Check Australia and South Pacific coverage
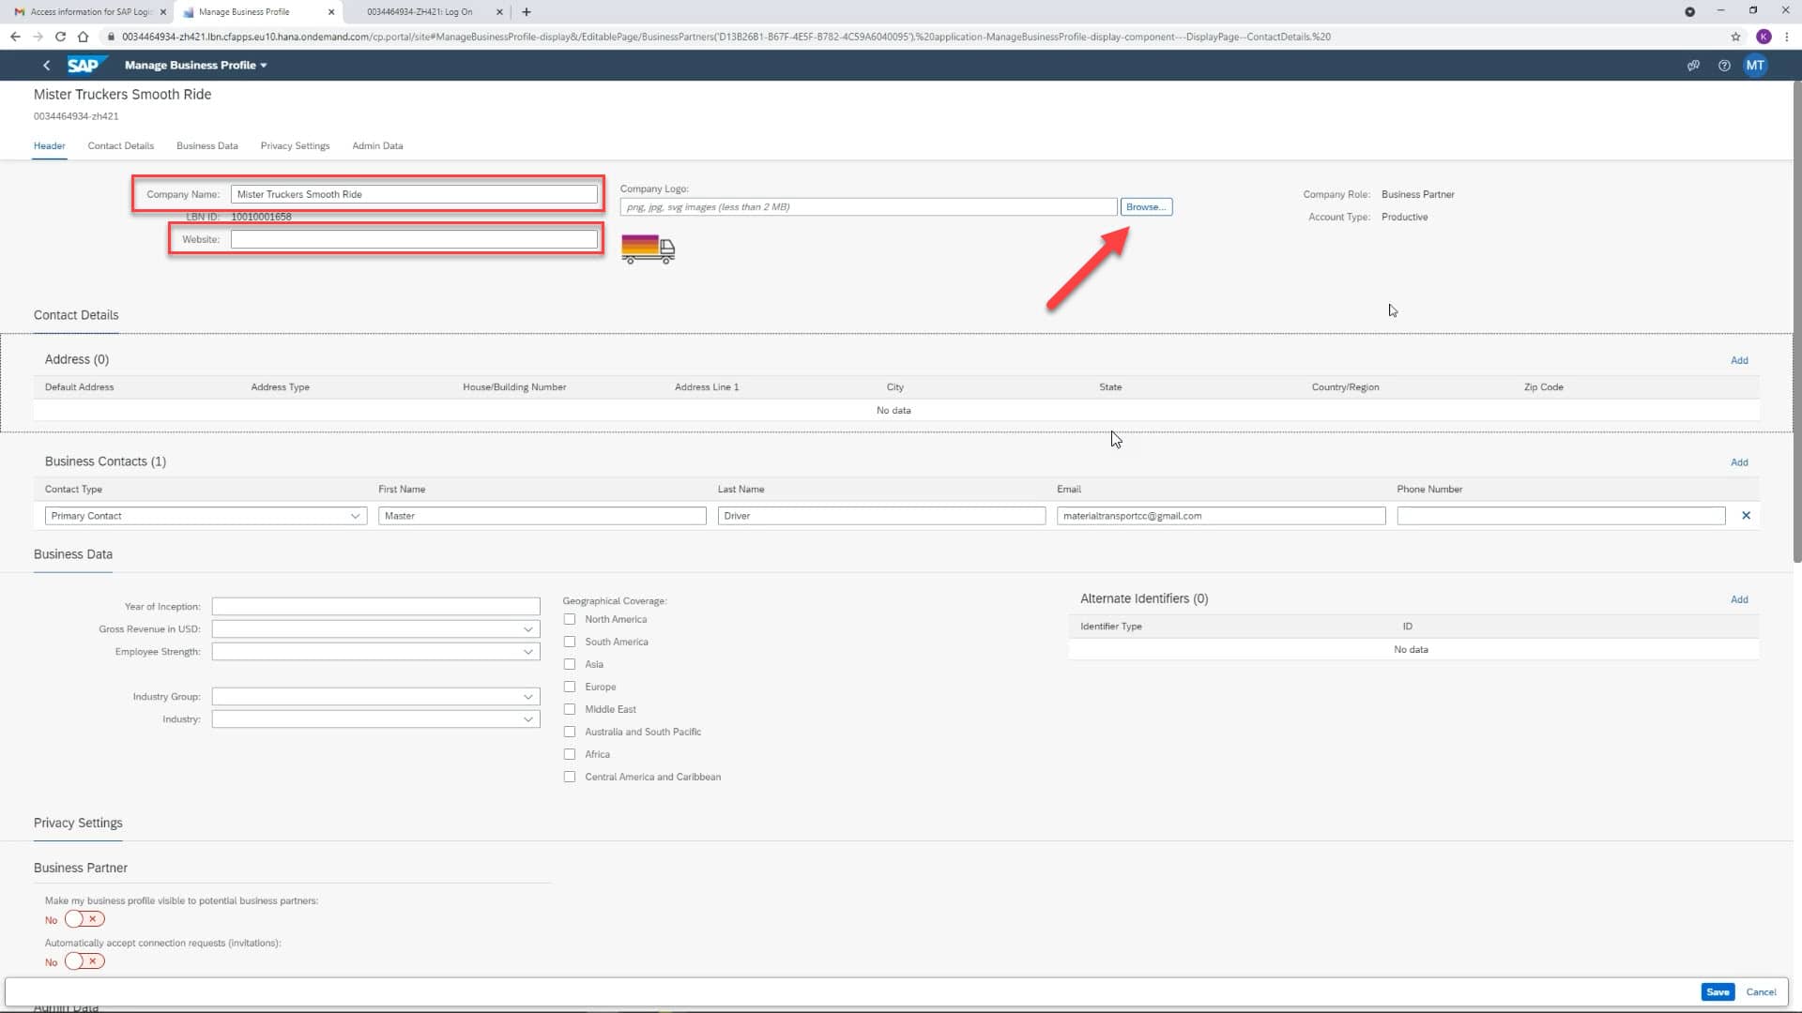This screenshot has width=1802, height=1013. coord(570,732)
